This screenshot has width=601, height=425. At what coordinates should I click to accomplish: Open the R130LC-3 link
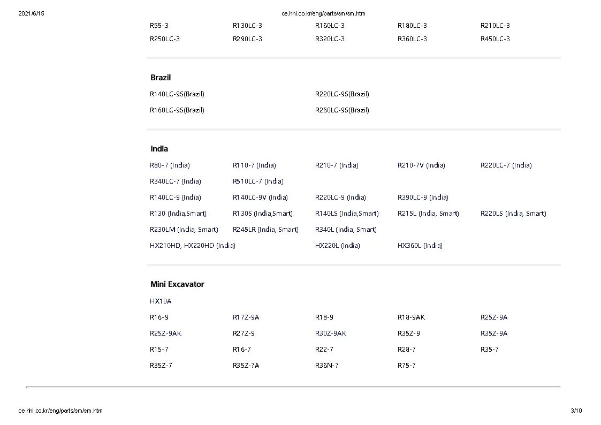pos(247,26)
